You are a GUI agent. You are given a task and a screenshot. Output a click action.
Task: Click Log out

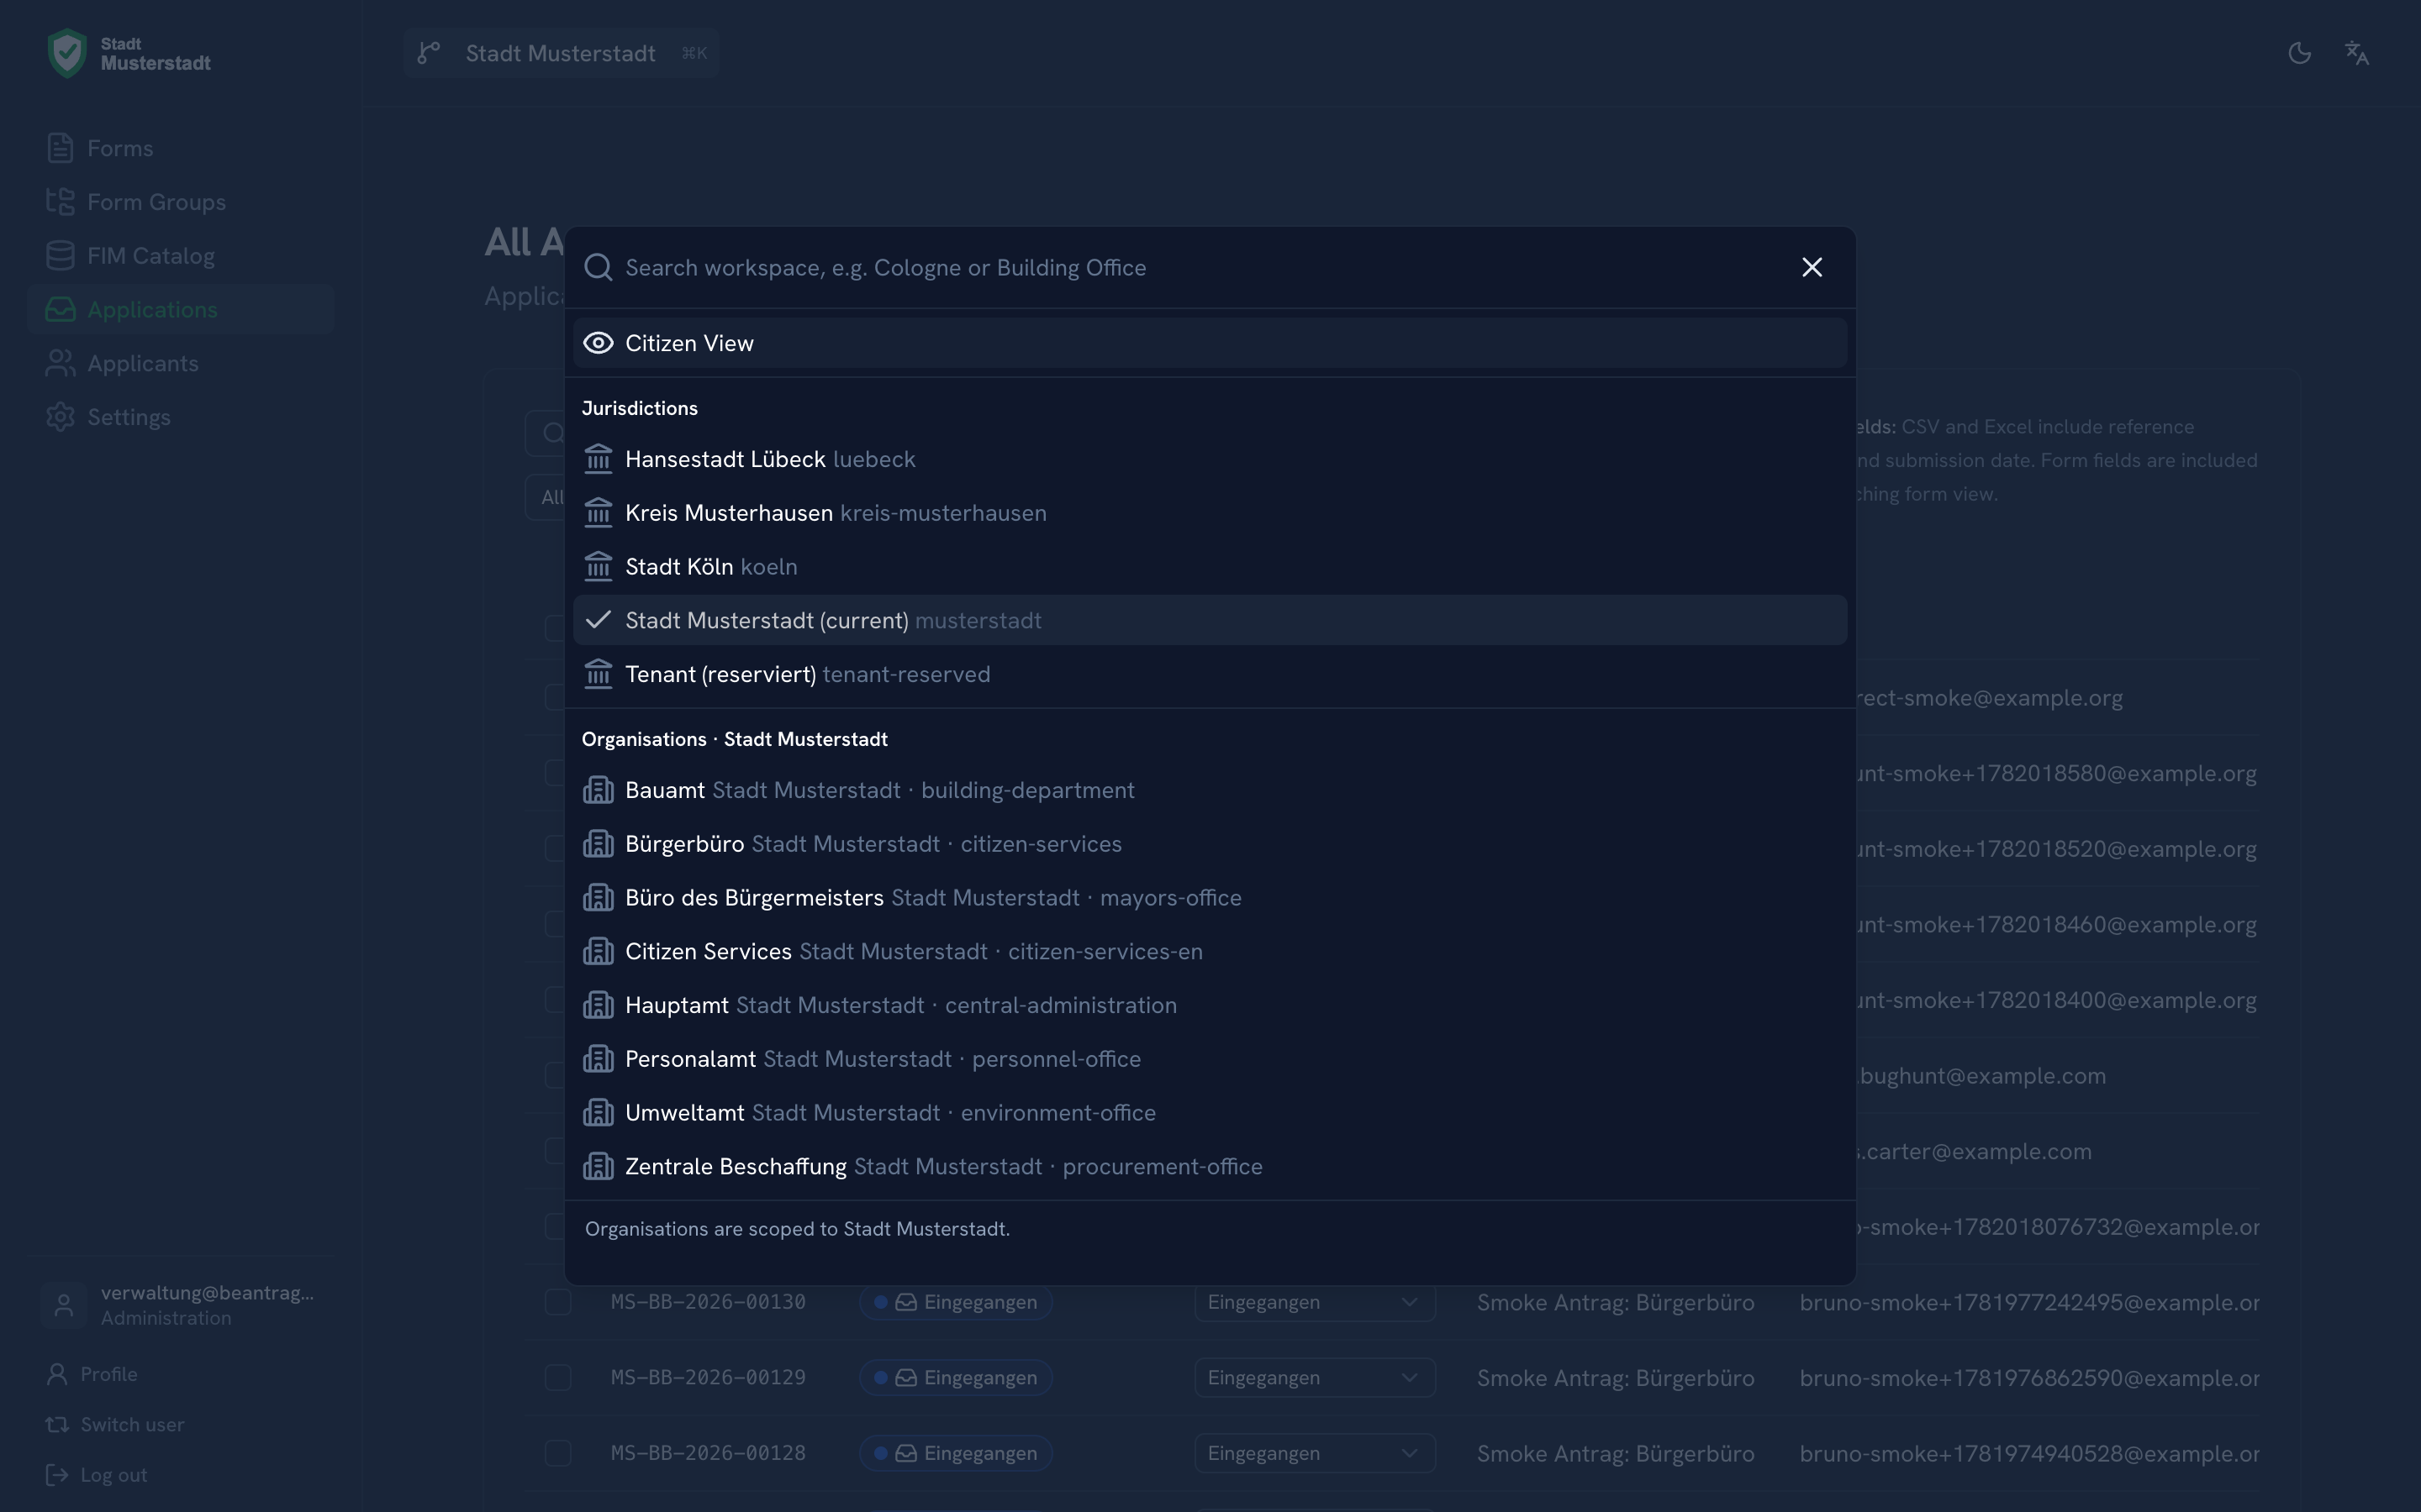point(97,1475)
